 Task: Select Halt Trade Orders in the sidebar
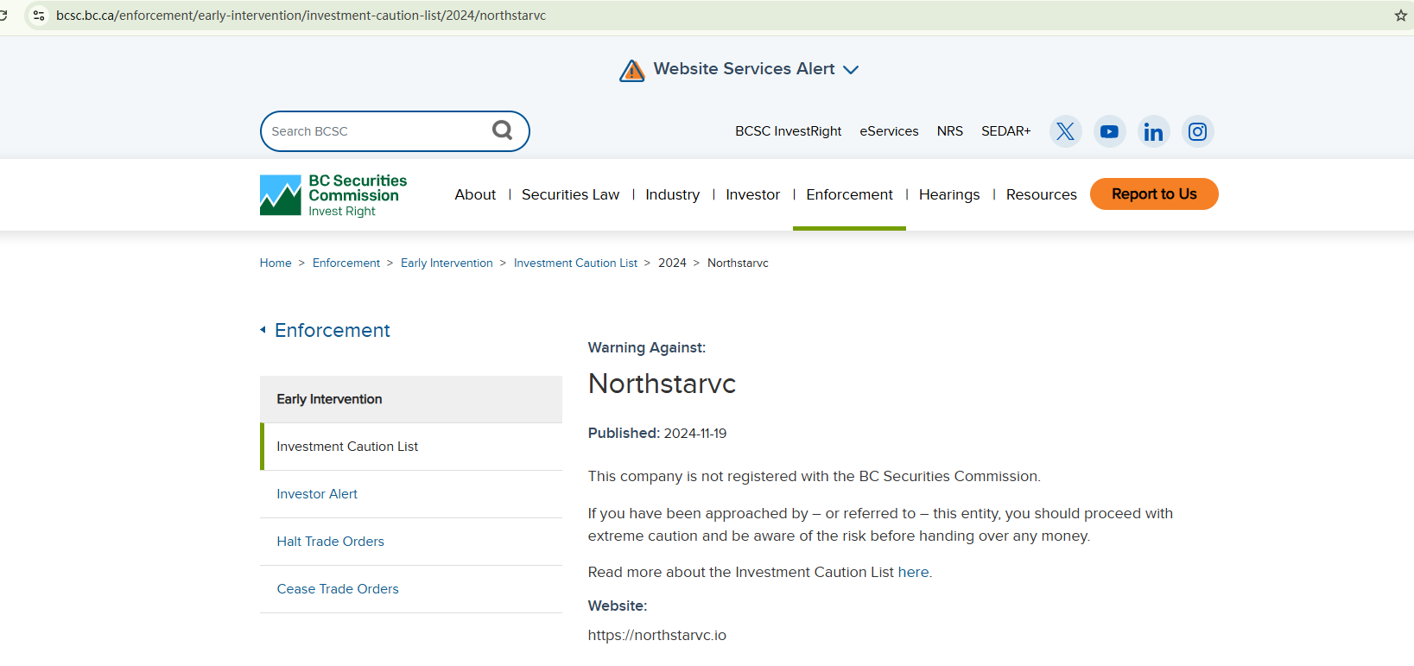tap(330, 542)
